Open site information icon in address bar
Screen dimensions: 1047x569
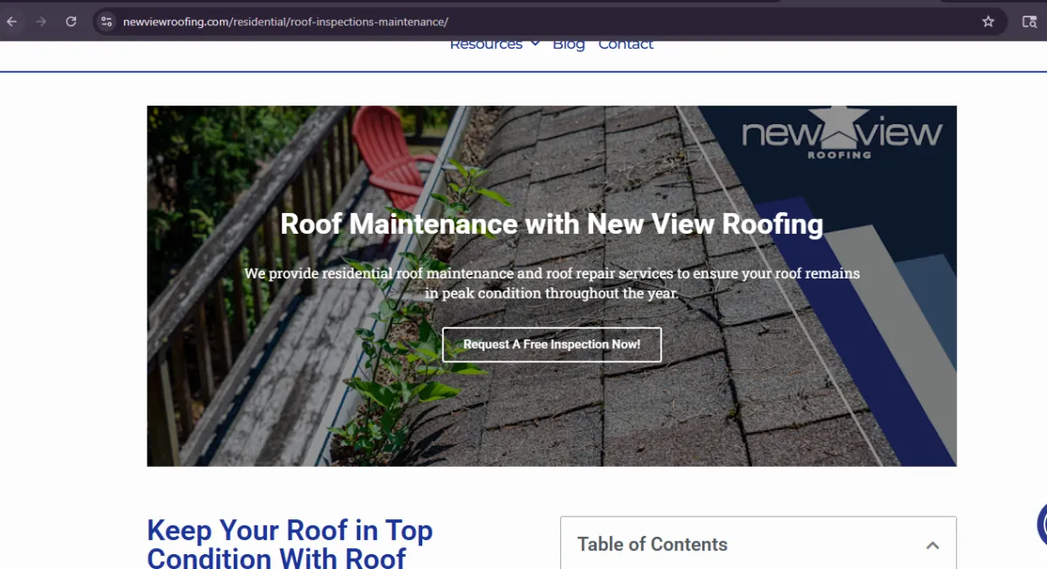coord(106,22)
